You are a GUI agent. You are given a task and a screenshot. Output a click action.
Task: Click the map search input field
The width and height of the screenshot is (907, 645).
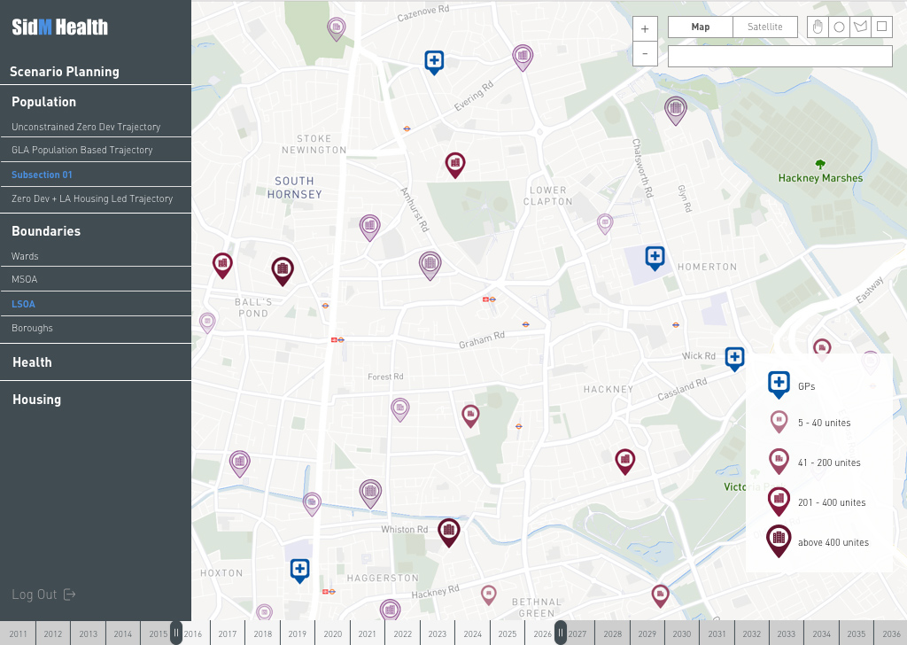click(779, 56)
